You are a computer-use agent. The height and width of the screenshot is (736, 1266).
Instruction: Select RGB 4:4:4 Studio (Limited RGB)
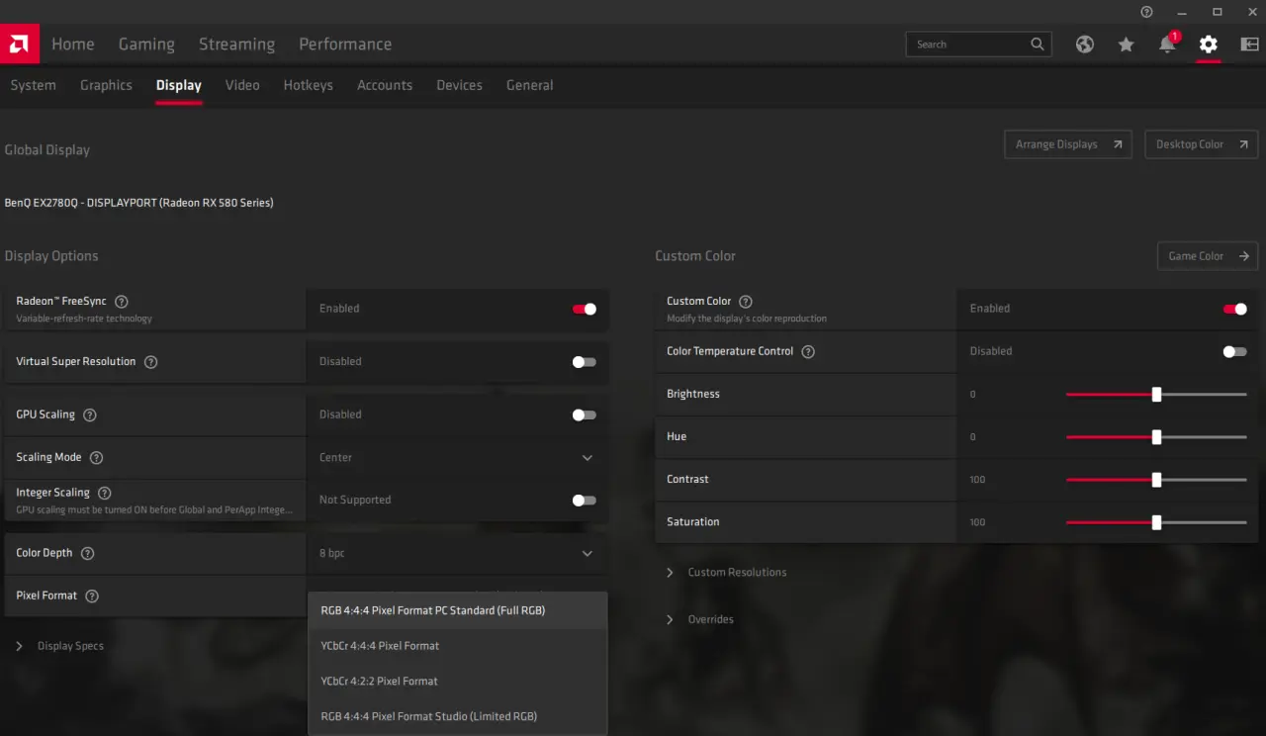[x=457, y=716]
